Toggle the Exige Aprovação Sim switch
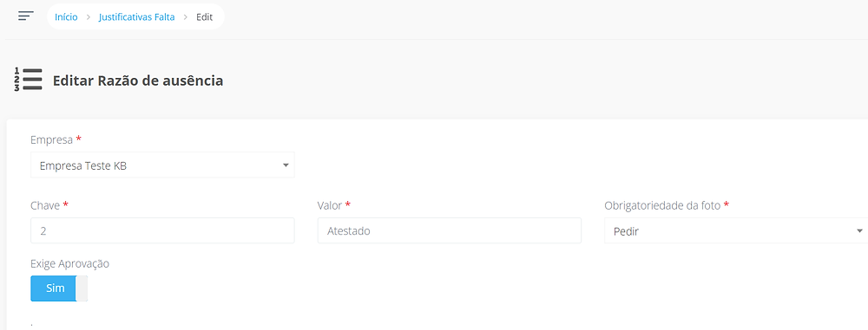Screen dimensions: 868x330 tap(59, 288)
